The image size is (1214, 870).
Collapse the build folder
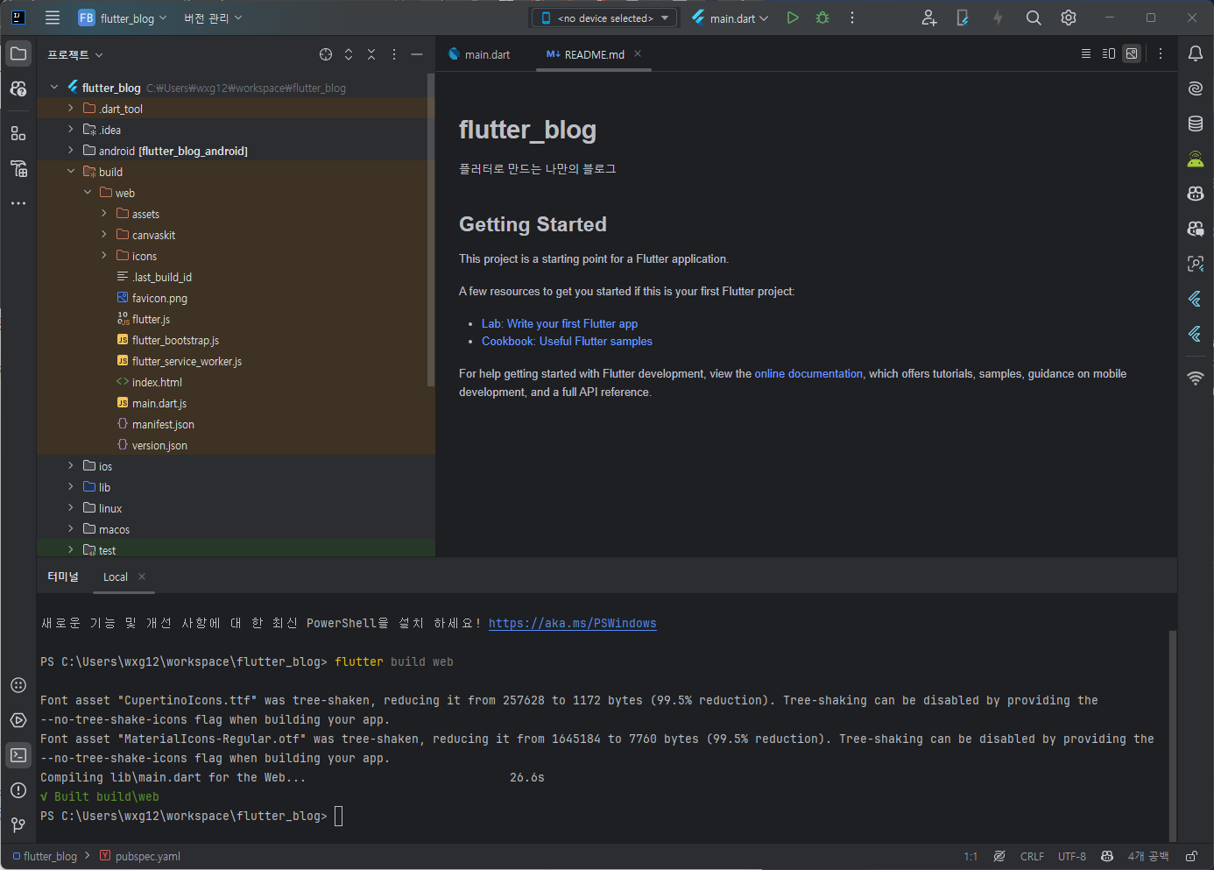71,172
